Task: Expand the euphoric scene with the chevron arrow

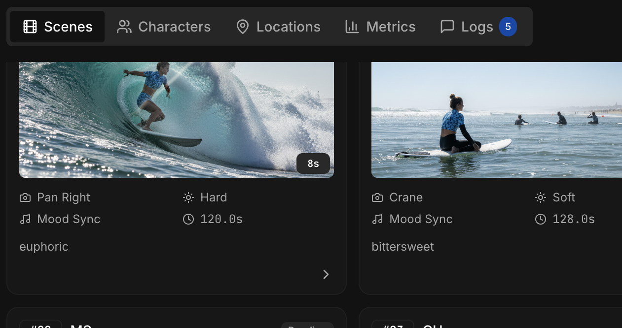Action: [326, 274]
